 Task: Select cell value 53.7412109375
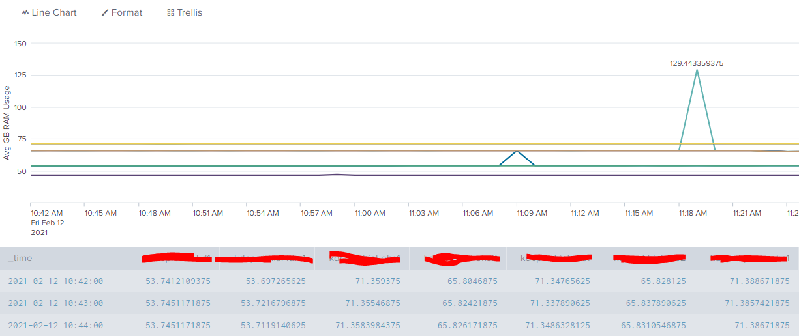[177, 281]
